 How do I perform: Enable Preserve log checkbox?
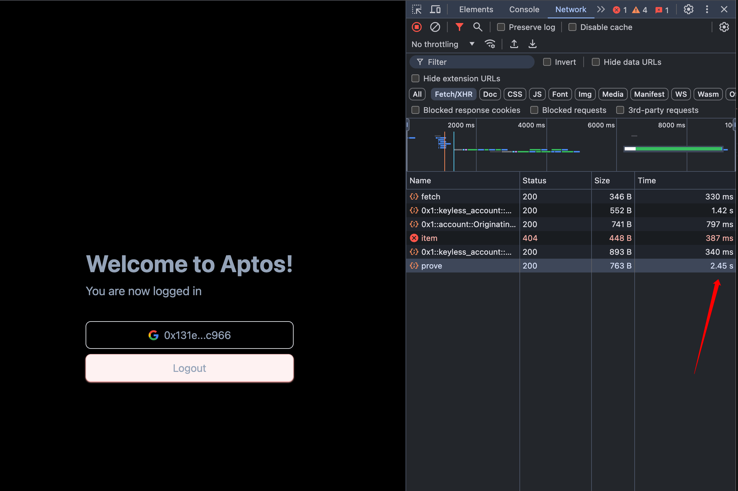pyautogui.click(x=501, y=27)
